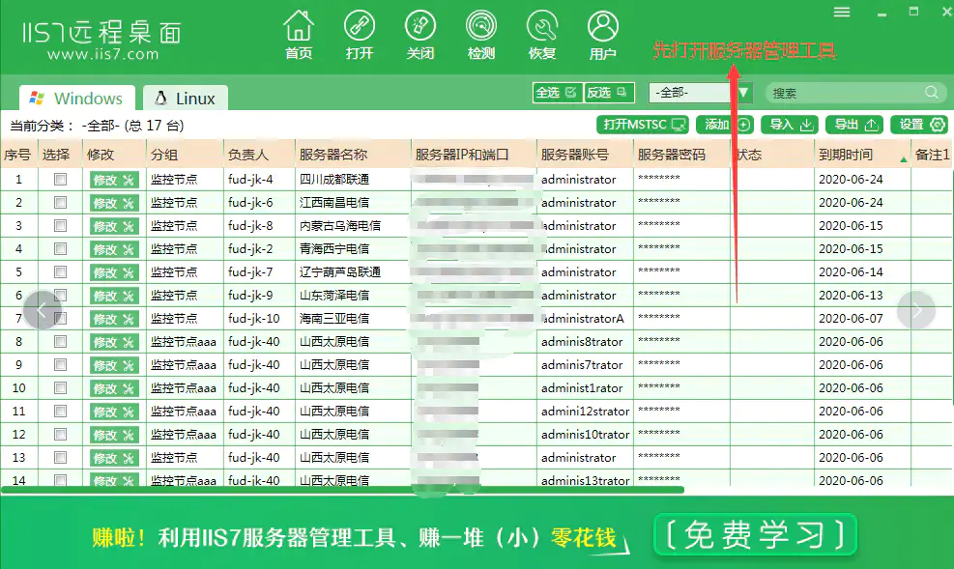Go to 首页 home icon
954x569 pixels.
tap(299, 35)
